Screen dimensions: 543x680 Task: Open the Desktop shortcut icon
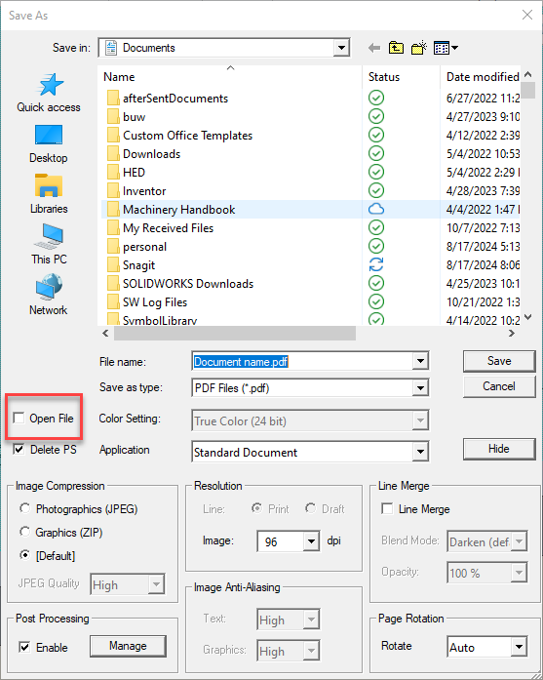point(49,135)
